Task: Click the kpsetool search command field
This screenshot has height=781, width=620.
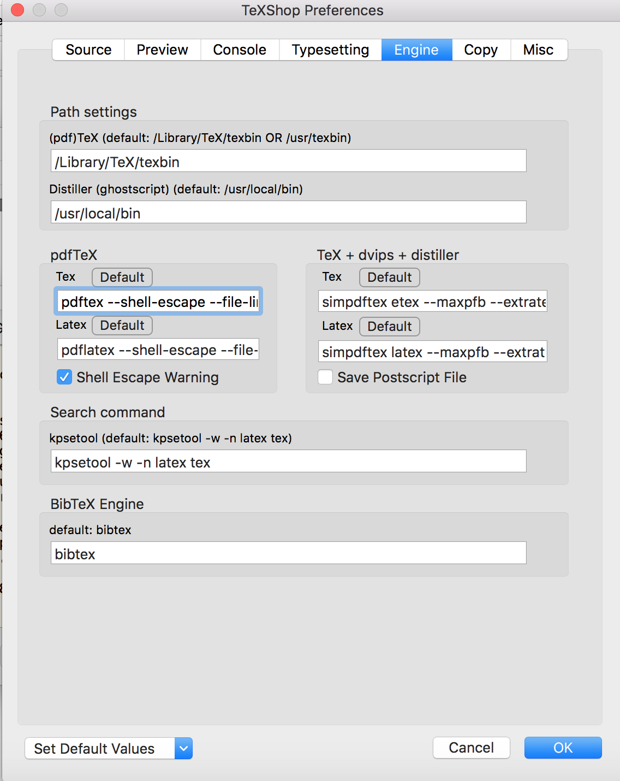Action: pos(289,461)
